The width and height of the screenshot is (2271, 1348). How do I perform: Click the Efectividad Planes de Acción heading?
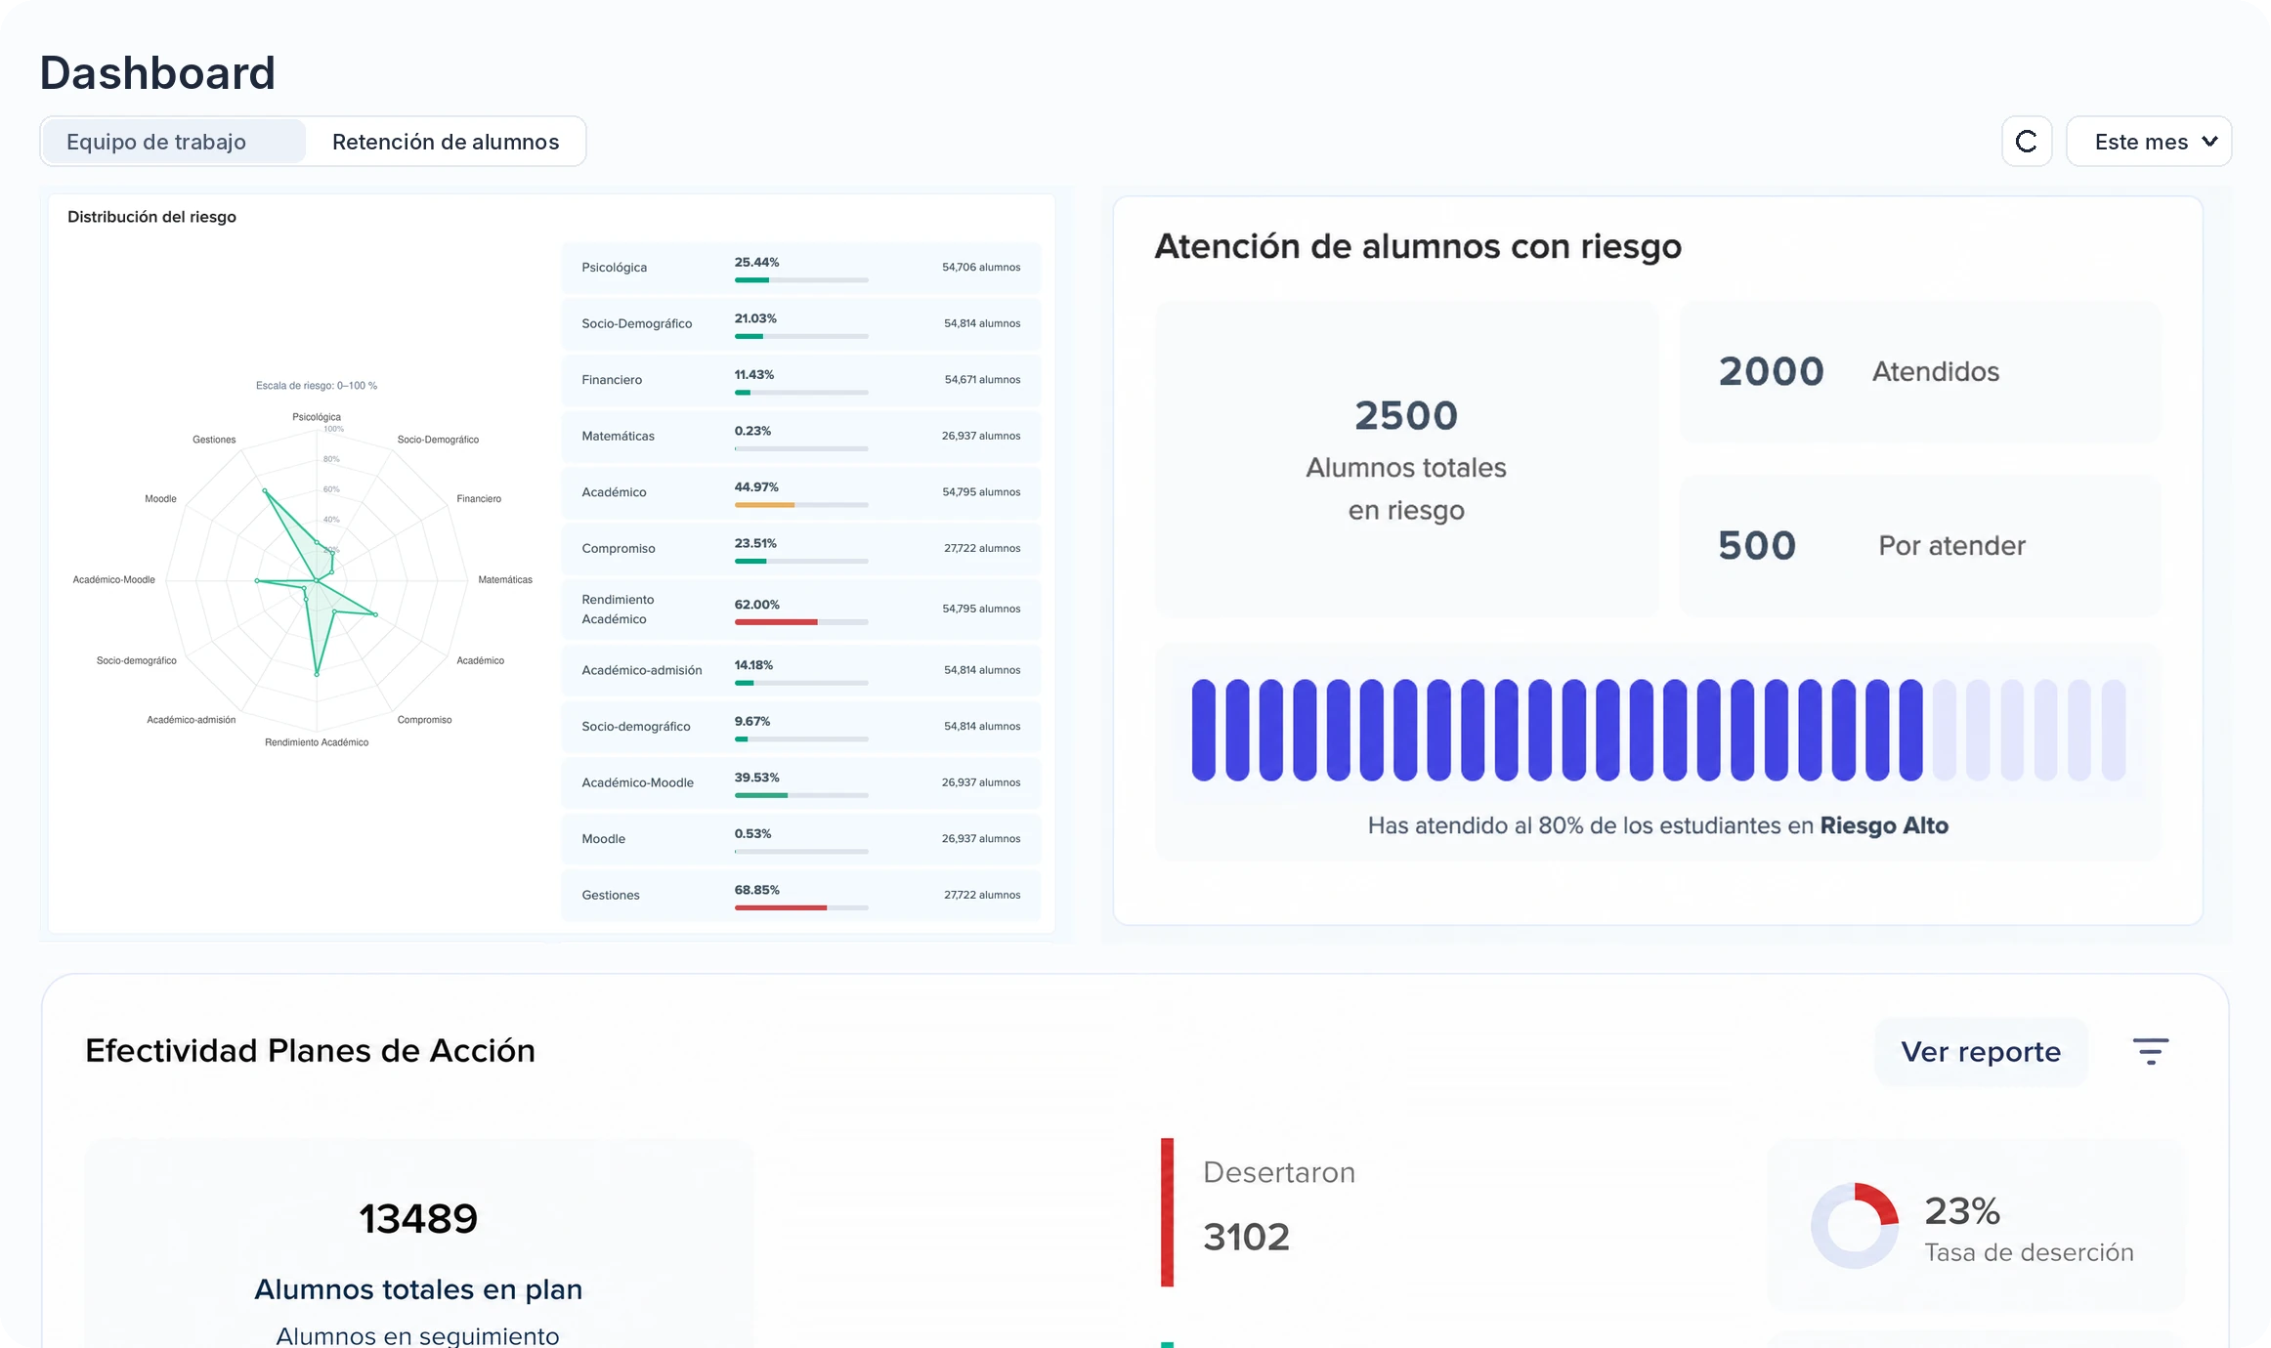click(x=310, y=1051)
